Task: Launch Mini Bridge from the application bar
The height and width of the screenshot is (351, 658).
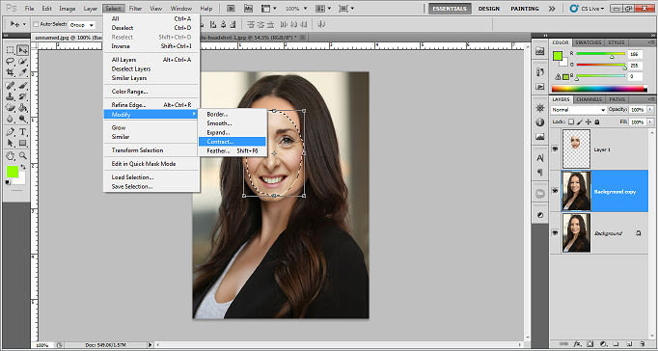Action: [248, 8]
